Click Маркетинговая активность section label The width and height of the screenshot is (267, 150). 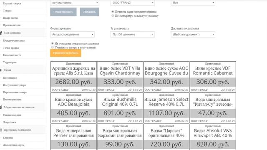[x=19, y=107]
